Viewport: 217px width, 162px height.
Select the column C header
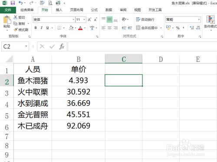tap(124, 59)
